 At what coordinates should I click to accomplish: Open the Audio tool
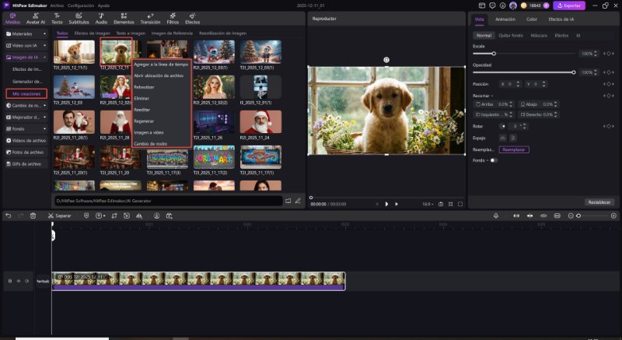coord(101,18)
